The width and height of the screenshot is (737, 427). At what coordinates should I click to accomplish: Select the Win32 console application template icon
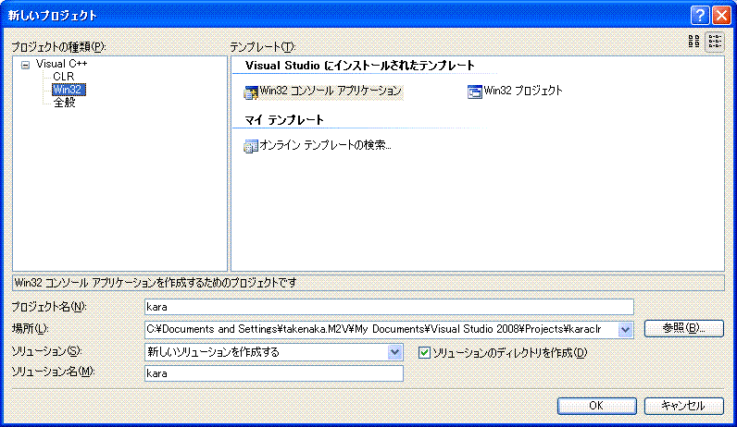point(251,92)
